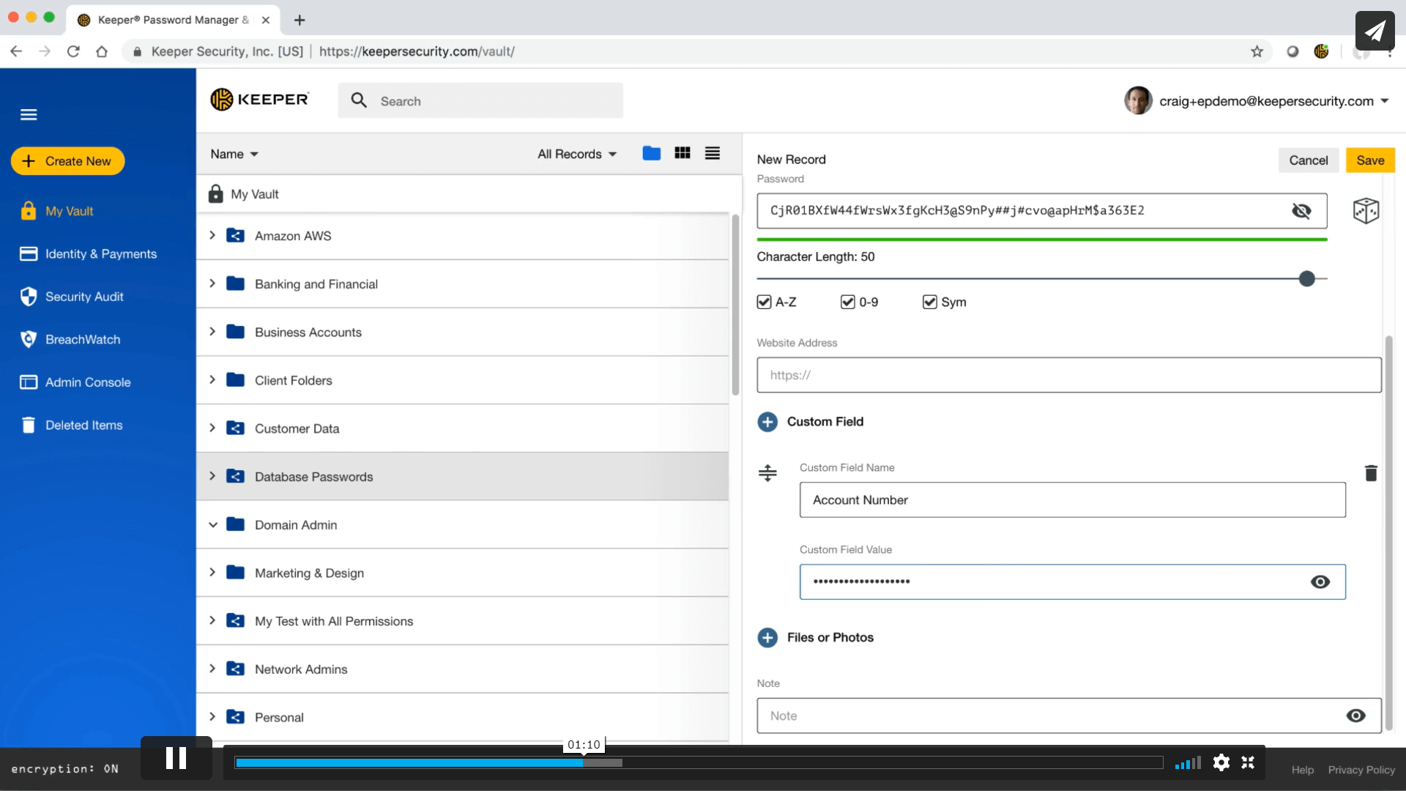Delete the custom field with trash icon
This screenshot has width=1406, height=791.
coord(1371,473)
